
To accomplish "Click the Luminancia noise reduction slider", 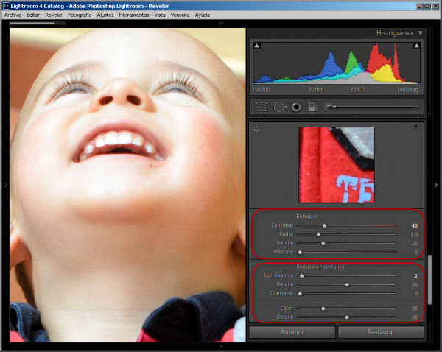I will (x=347, y=275).
